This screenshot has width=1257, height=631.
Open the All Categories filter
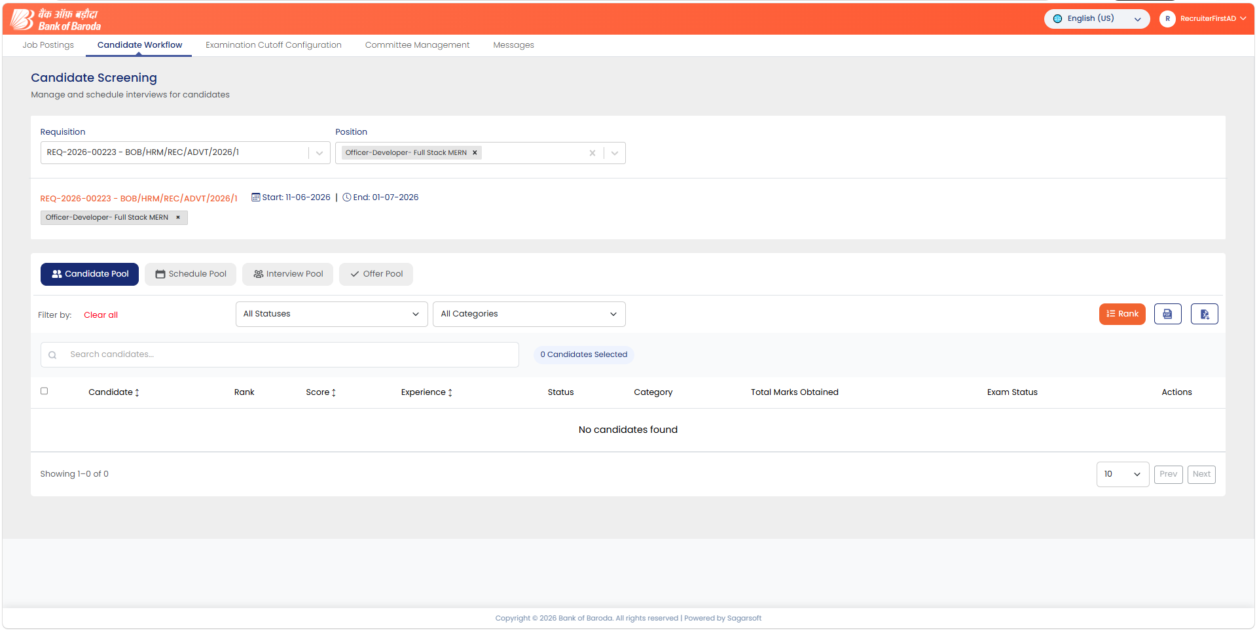click(x=529, y=314)
